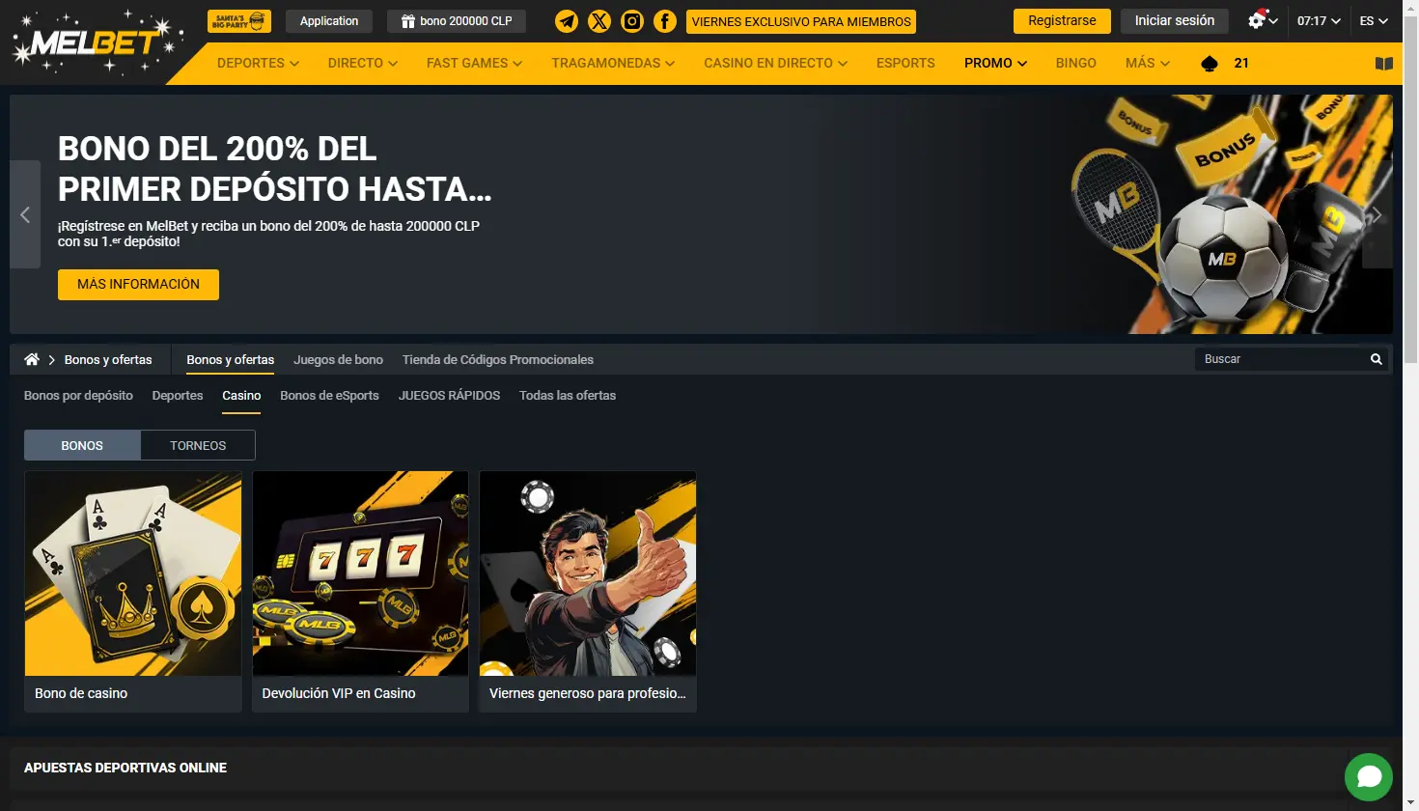Click the spade 21 game icon
Image resolution: width=1419 pixels, height=811 pixels.
1210,64
